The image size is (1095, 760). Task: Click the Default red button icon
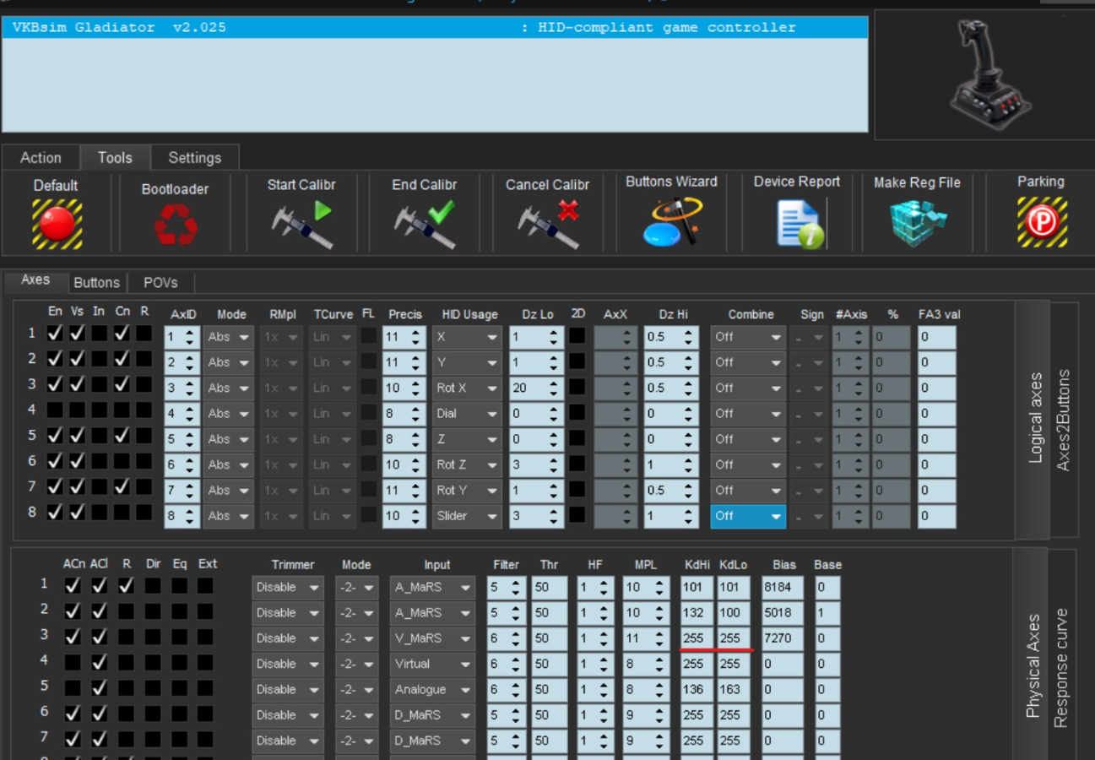click(x=57, y=224)
